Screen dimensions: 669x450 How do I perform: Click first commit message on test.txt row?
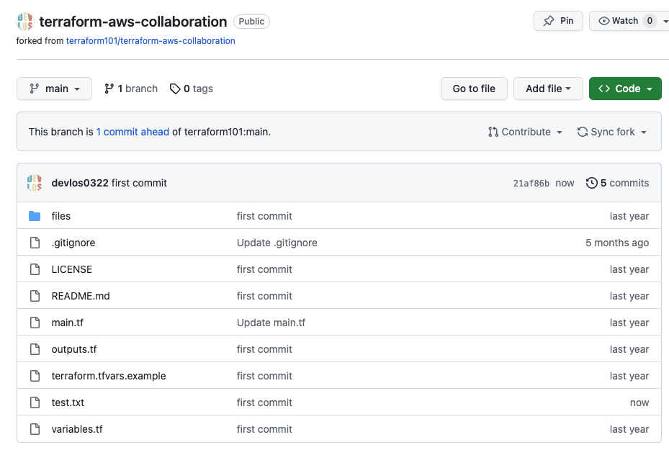pyautogui.click(x=264, y=402)
